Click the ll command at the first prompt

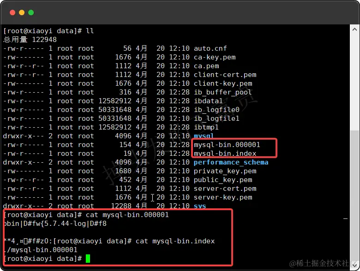(90, 31)
